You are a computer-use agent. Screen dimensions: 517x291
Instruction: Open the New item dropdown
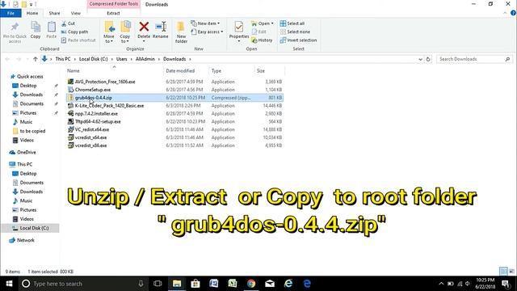205,23
